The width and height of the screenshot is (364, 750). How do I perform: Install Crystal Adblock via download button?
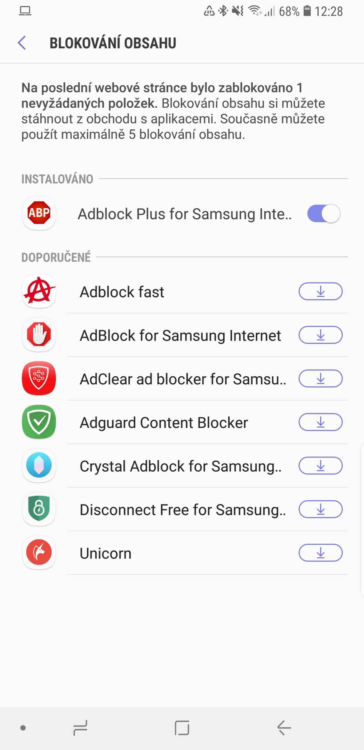pyautogui.click(x=320, y=466)
